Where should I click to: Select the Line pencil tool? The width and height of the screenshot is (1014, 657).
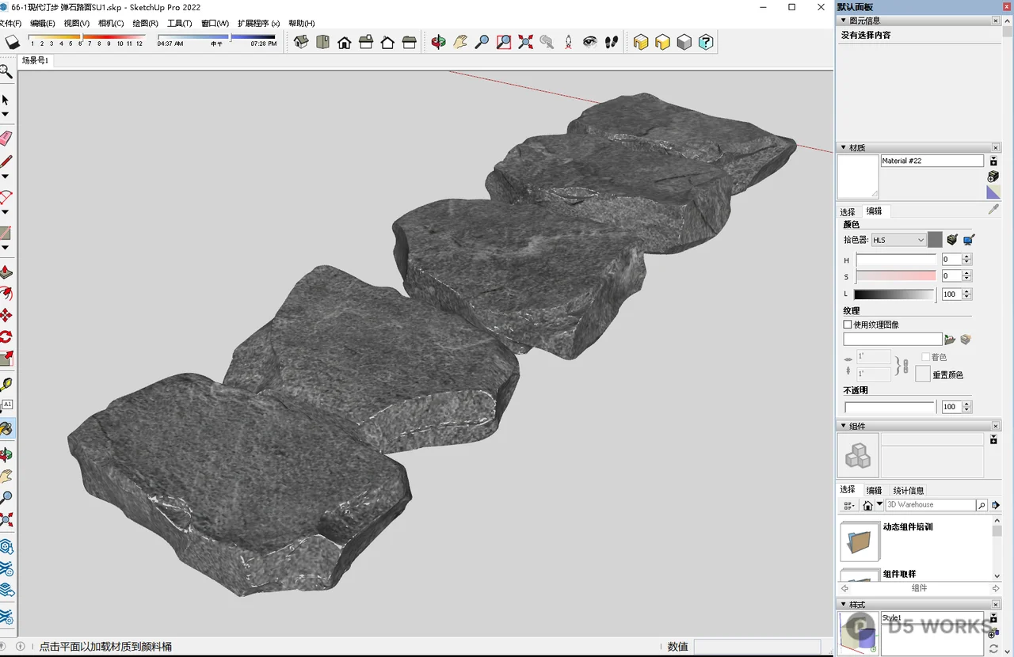6,161
